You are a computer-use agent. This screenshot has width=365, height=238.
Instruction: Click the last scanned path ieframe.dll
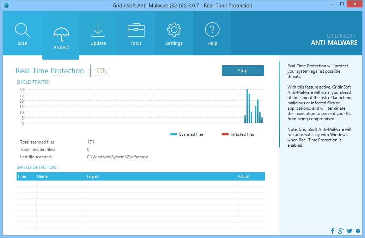pos(119,157)
